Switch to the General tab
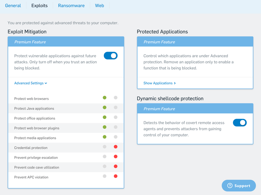Screen dimensions: 261x195 pos(13,6)
